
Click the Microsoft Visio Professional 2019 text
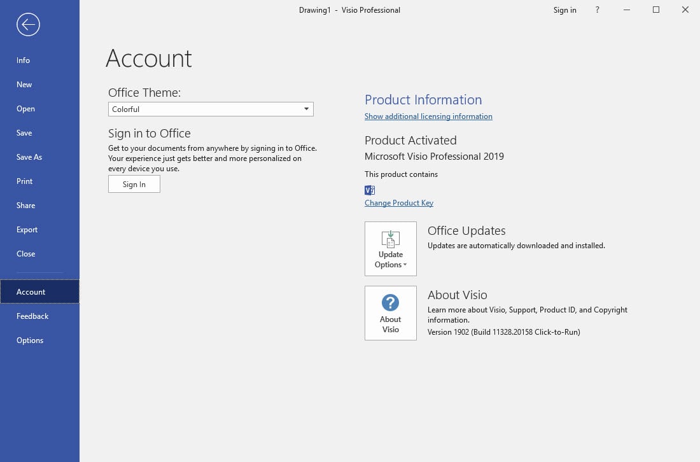(x=434, y=157)
